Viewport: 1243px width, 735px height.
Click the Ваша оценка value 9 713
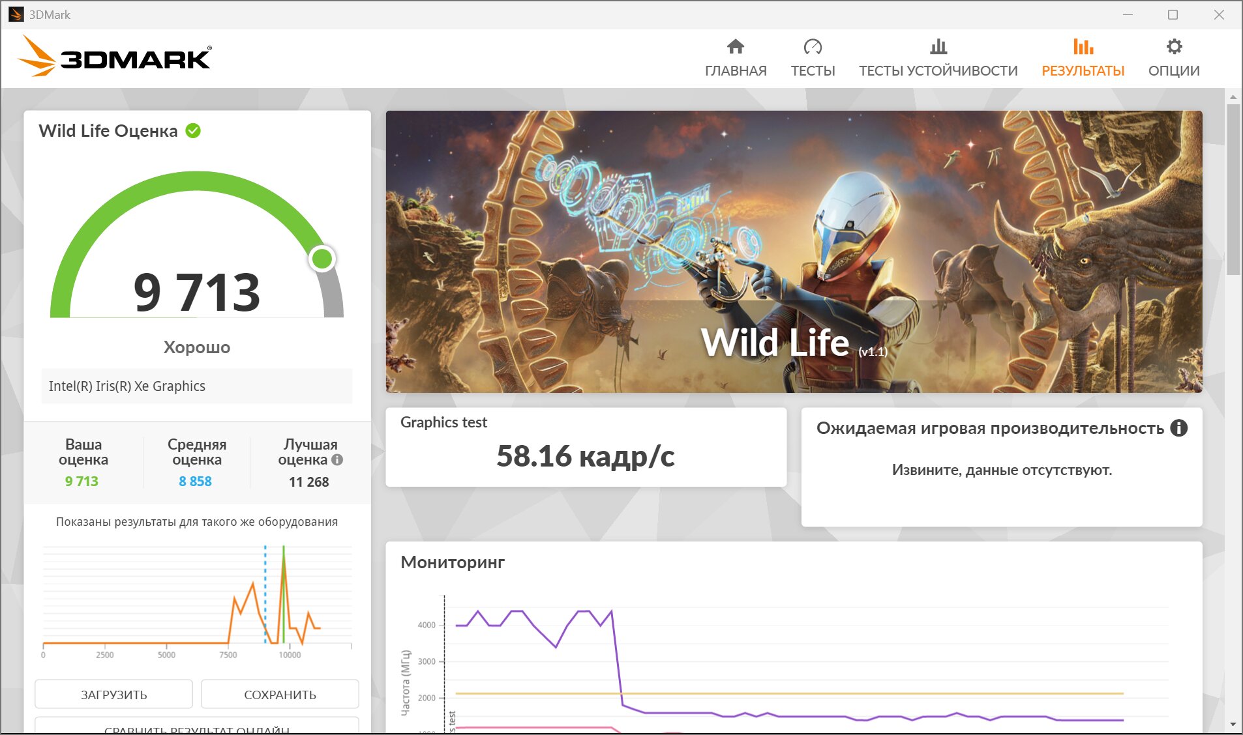point(82,481)
